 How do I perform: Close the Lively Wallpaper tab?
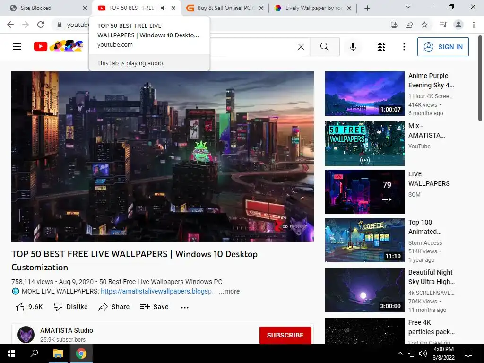[349, 9]
